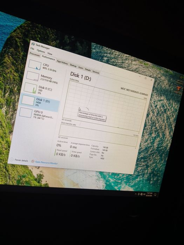The width and height of the screenshot is (184, 245).
Task: Open the File menu in Task Manager
Action: pyautogui.click(x=32, y=49)
